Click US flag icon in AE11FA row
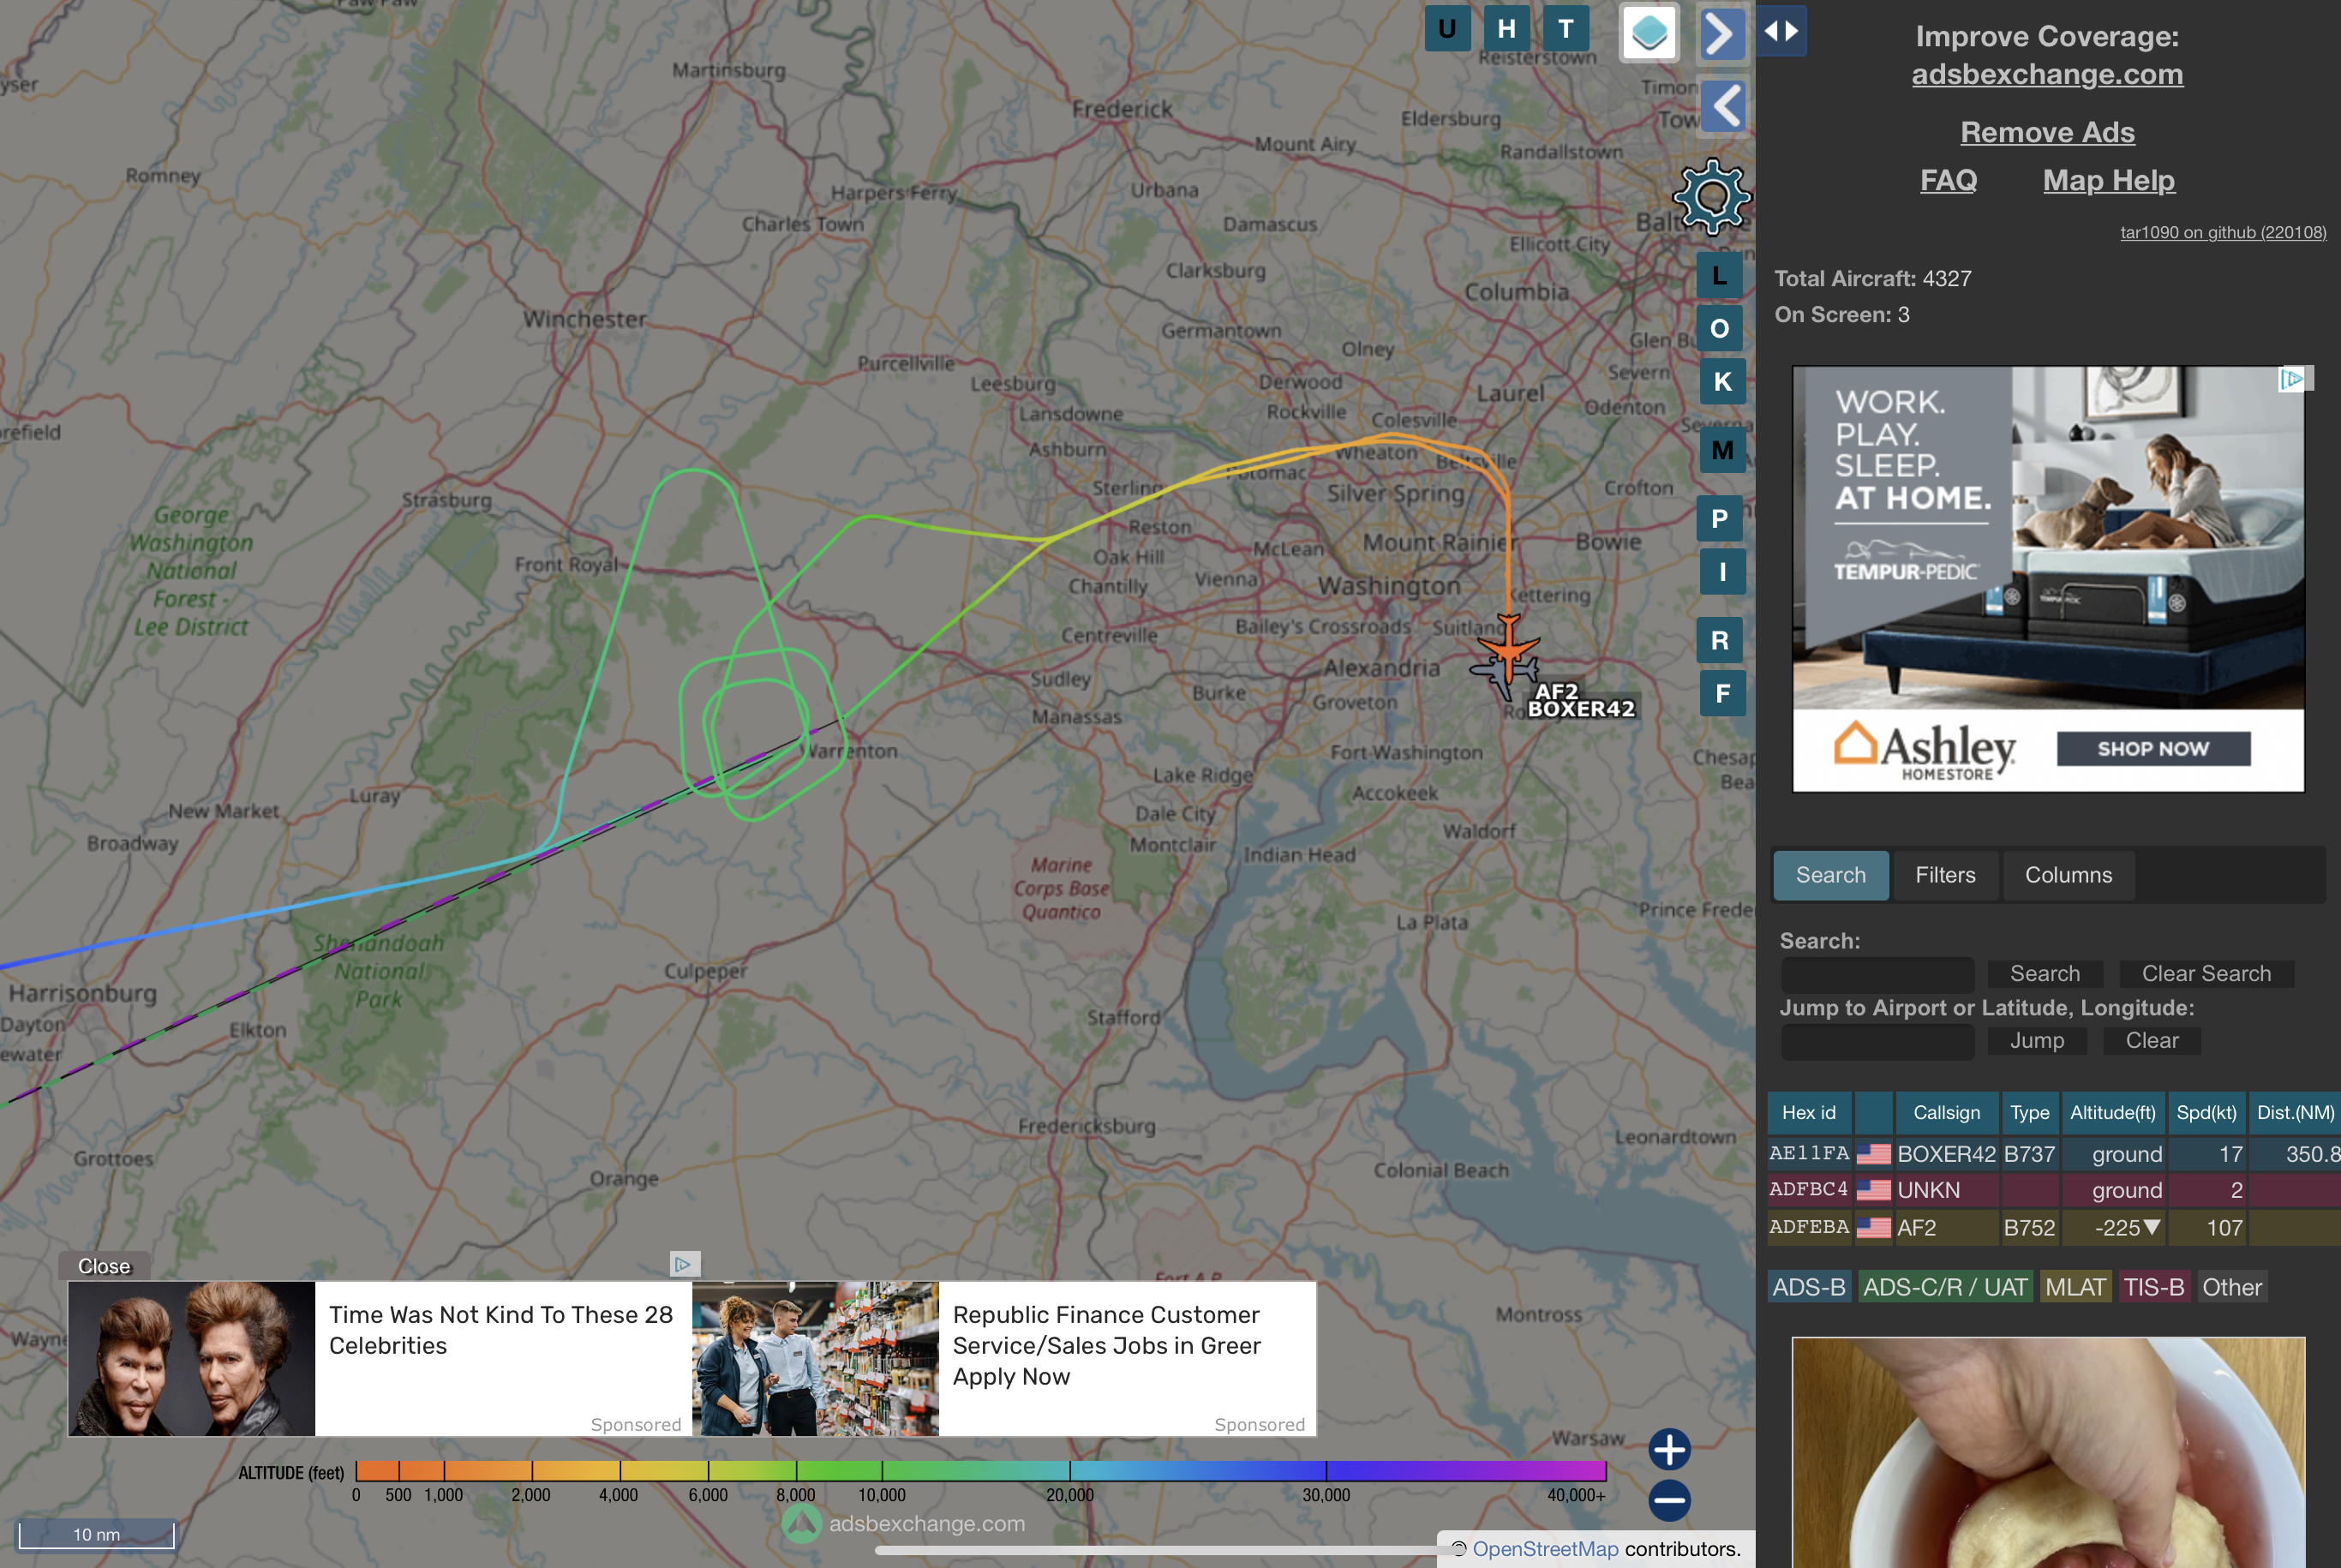 click(1873, 1154)
